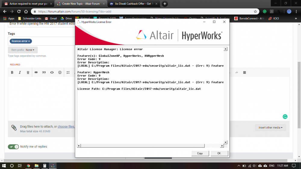301x169 pixels.
Task: Bookmark this page with the star
Action: pos(255,11)
